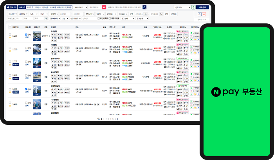Open the 고객그룹 filter dropdown
The height and width of the screenshot is (160, 274).
click(111, 14)
